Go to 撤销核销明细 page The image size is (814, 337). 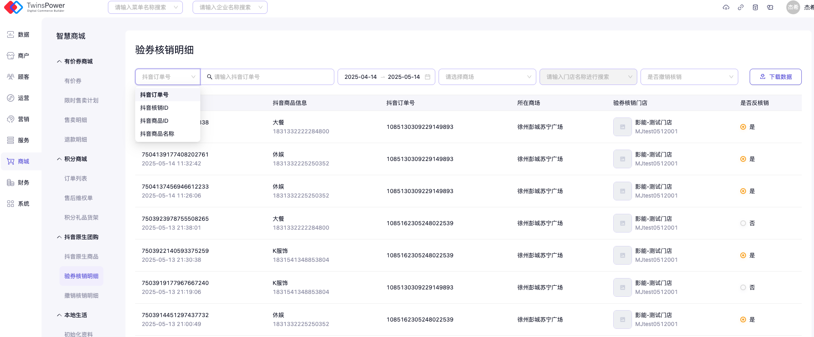[x=81, y=296]
